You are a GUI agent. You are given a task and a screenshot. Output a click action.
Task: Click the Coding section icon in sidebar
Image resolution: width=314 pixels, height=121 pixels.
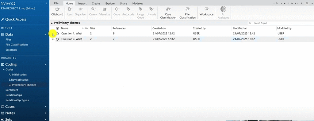click(2, 64)
